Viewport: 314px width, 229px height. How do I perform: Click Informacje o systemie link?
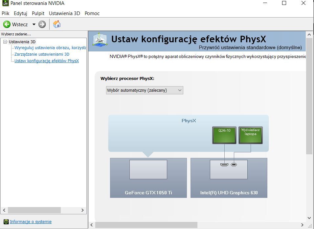(x=31, y=221)
